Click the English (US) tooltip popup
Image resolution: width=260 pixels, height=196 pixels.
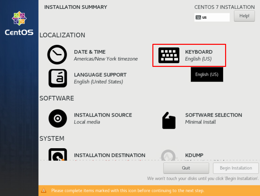click(x=207, y=74)
